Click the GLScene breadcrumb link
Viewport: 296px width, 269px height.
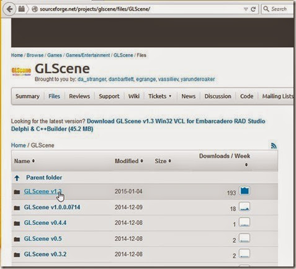123,55
